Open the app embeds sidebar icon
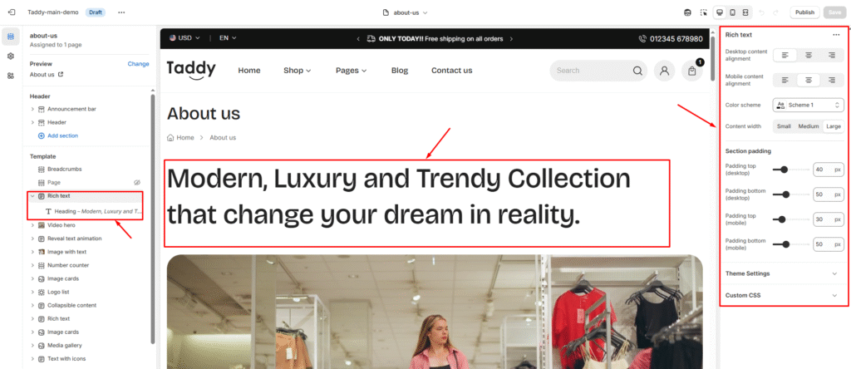851x369 pixels. [11, 76]
